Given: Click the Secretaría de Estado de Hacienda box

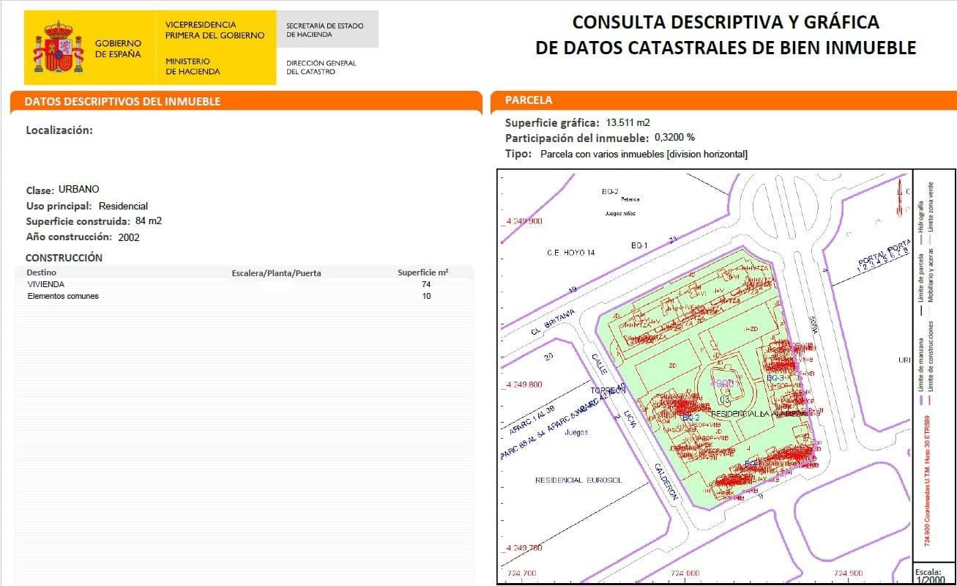Looking at the screenshot, I should [x=327, y=29].
